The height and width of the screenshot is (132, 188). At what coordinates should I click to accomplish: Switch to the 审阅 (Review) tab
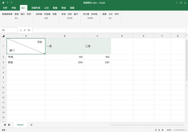(64, 8)
